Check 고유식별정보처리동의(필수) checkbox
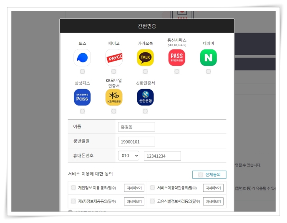Viewport: 287px width, 223px height. (152, 201)
